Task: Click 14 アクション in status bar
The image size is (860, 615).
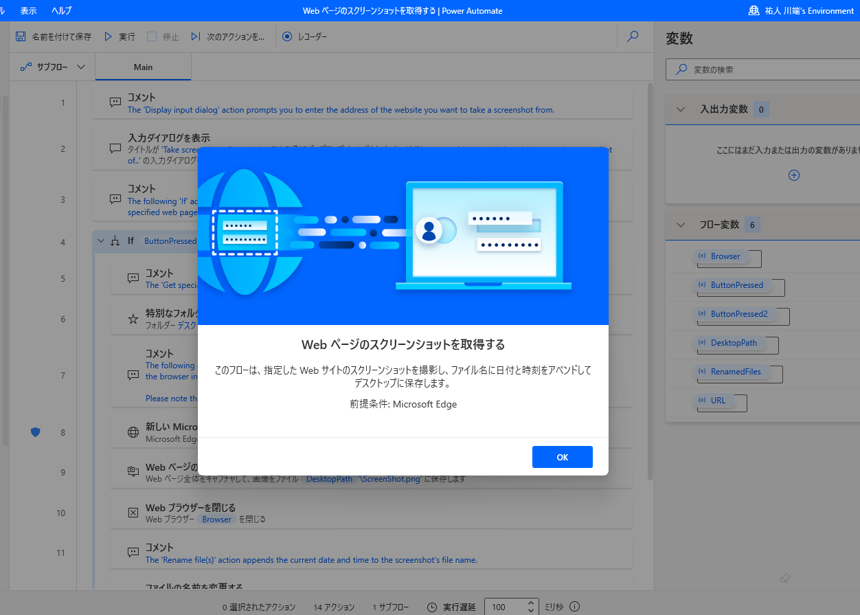Action: coord(333,607)
